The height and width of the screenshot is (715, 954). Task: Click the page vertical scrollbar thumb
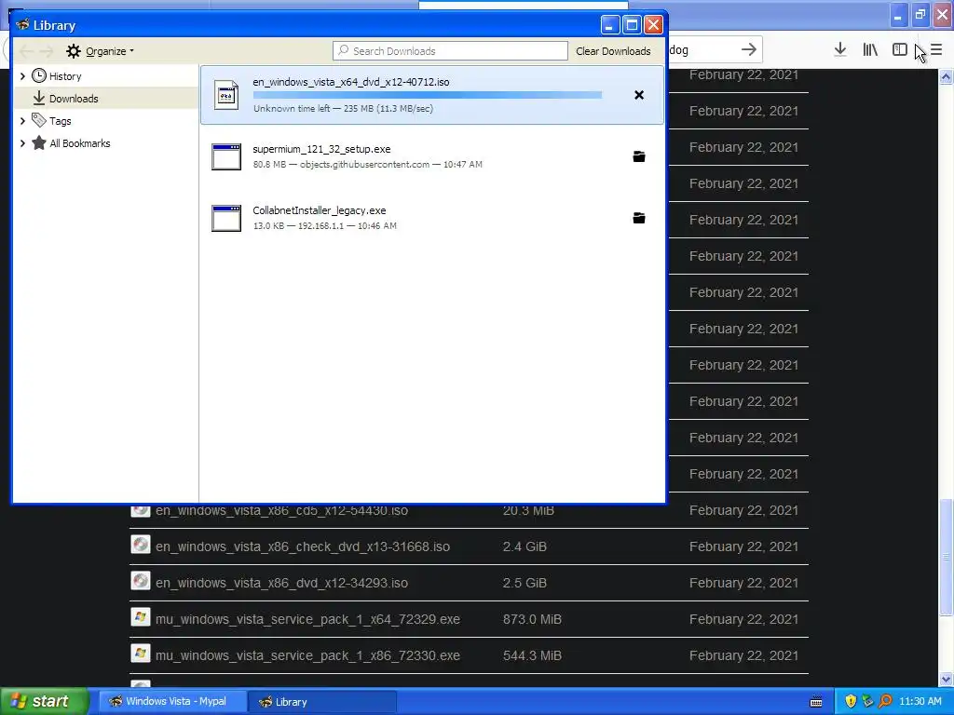pos(946,557)
